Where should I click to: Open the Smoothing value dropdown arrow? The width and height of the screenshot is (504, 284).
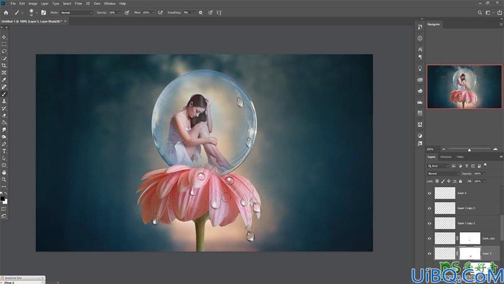194,13
